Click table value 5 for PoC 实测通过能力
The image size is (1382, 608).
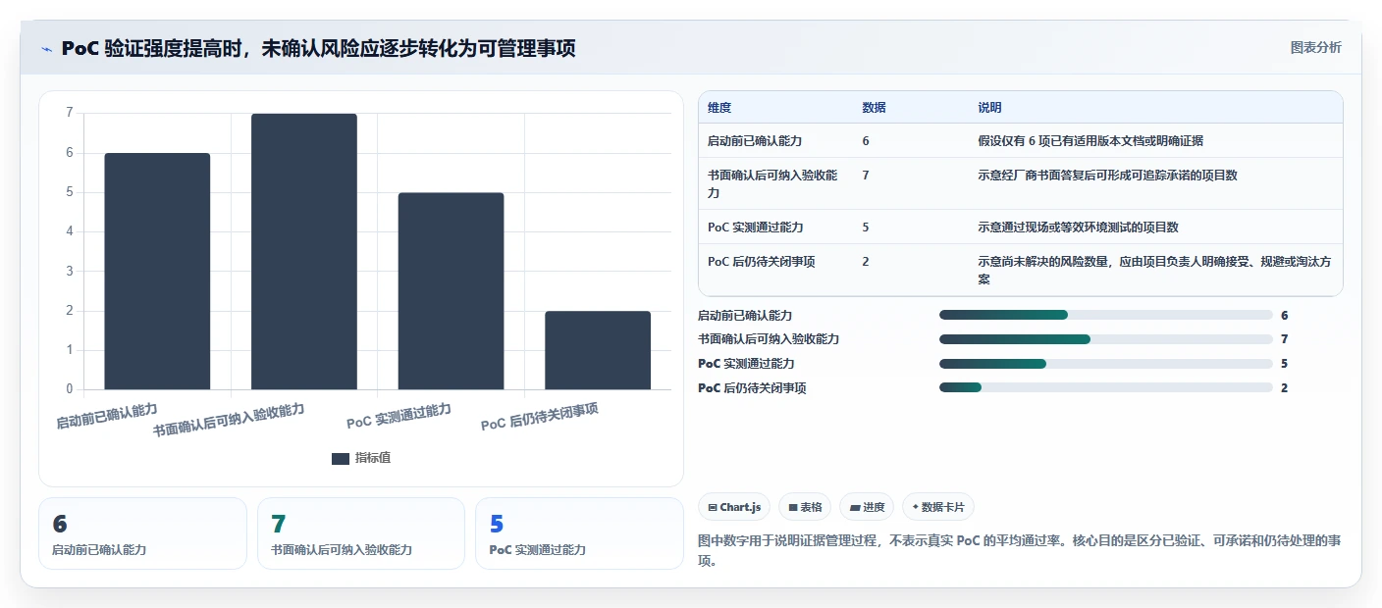click(866, 228)
